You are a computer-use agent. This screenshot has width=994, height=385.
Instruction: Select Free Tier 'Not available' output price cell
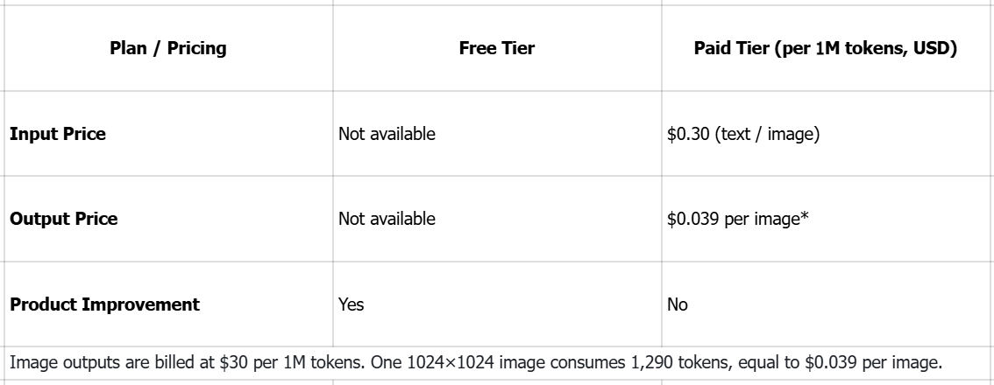tap(497, 219)
